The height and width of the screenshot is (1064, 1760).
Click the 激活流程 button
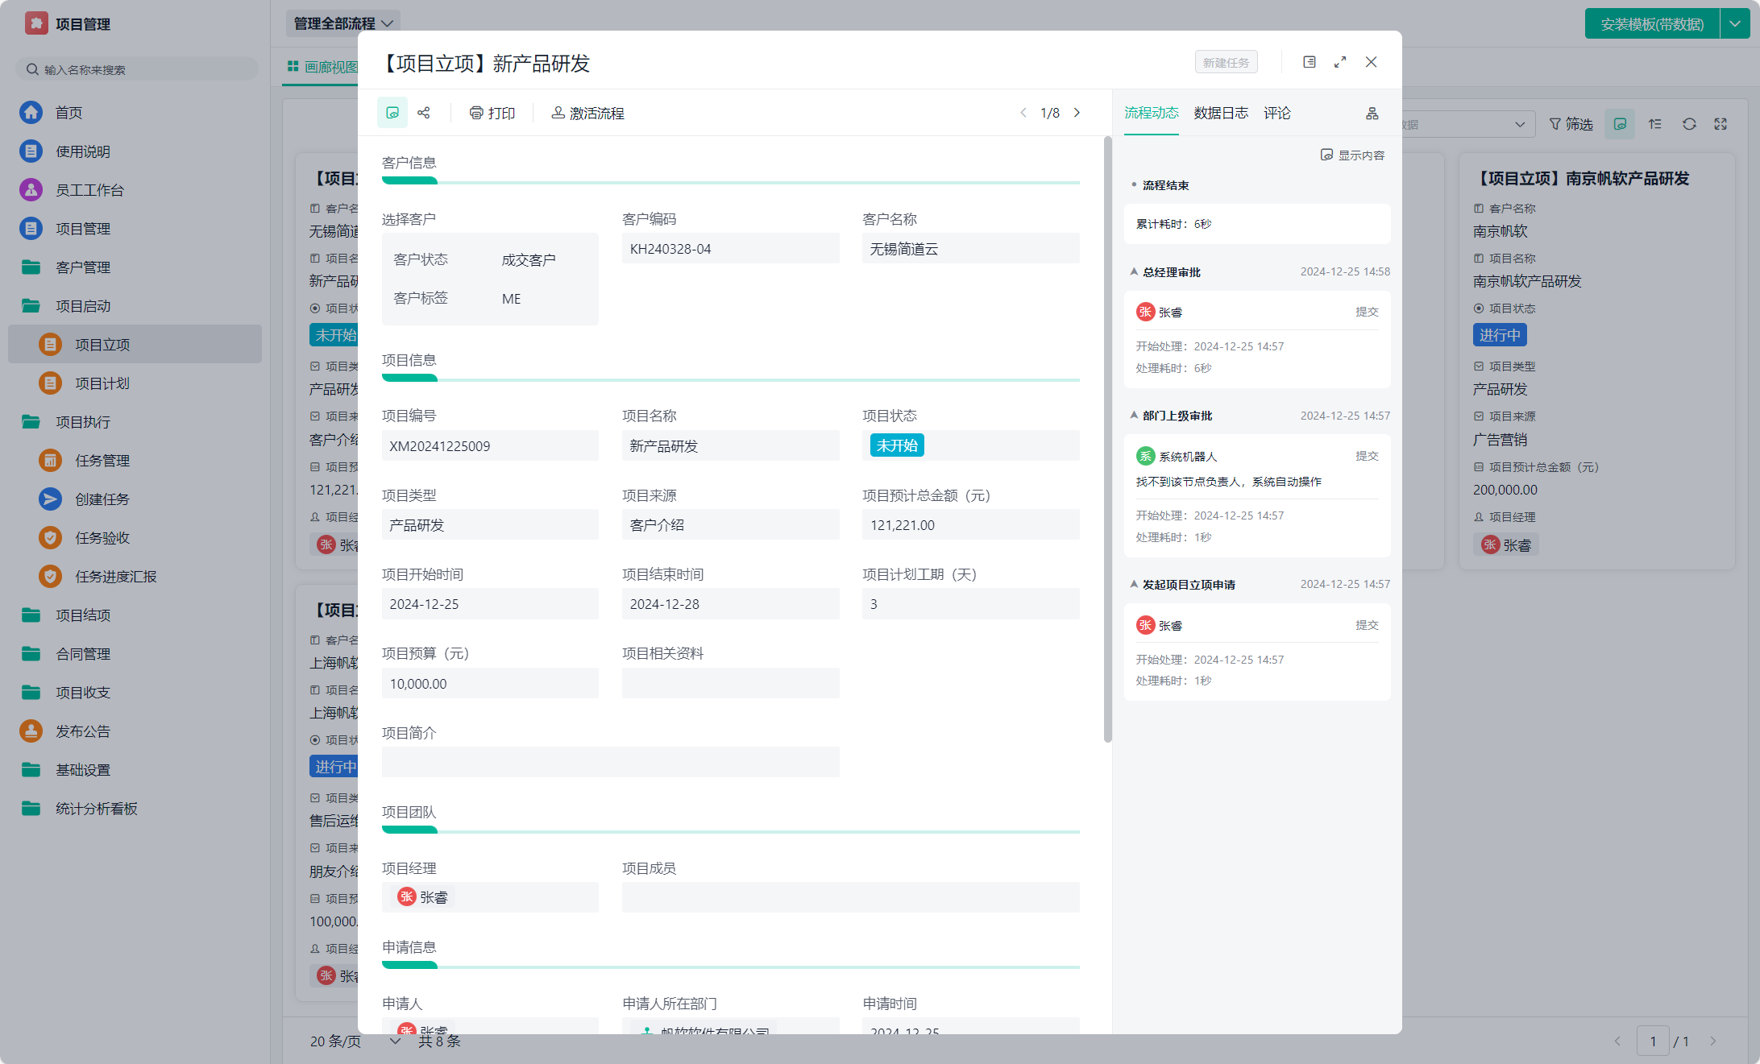[x=587, y=113]
